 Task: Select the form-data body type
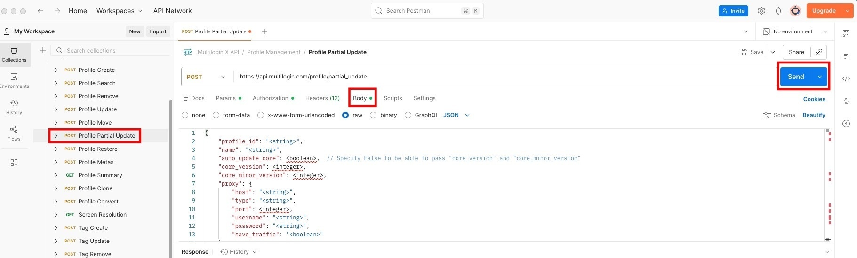[x=216, y=115]
